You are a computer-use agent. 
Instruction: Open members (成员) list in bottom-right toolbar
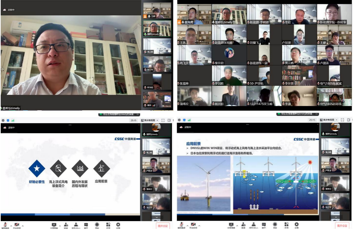253,225
